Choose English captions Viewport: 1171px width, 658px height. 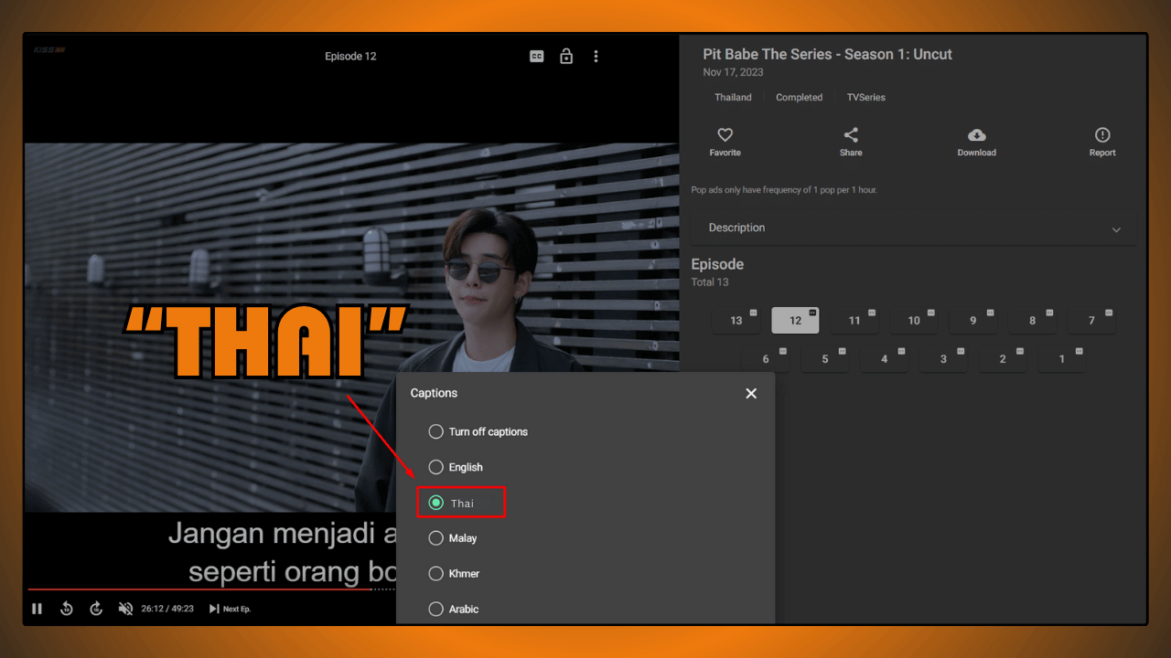[x=436, y=467]
